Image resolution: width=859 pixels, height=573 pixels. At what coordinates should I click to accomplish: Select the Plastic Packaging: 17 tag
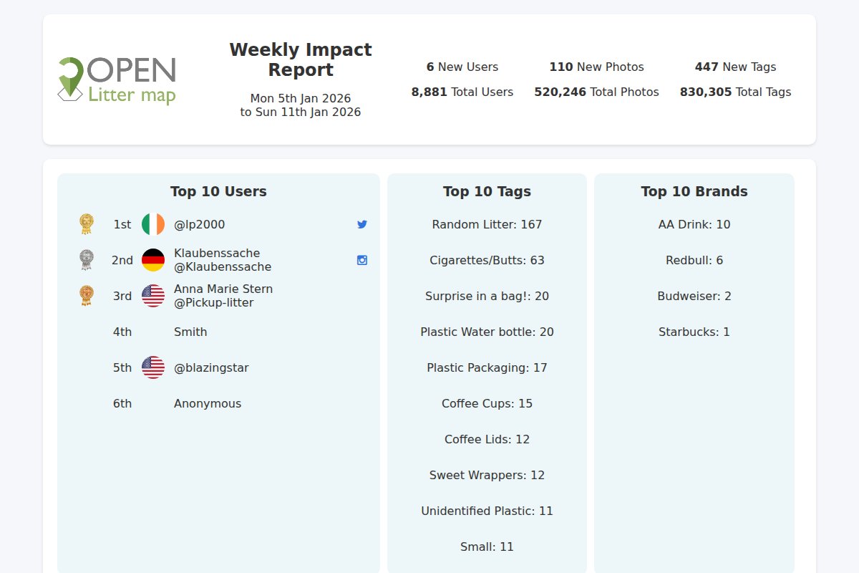(x=487, y=367)
